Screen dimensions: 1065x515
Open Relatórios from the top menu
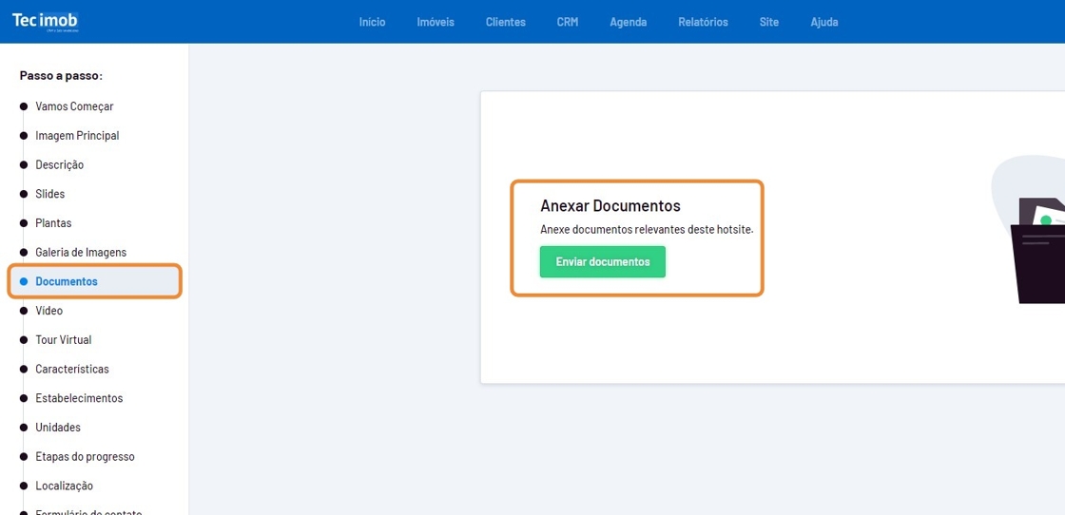coord(703,22)
